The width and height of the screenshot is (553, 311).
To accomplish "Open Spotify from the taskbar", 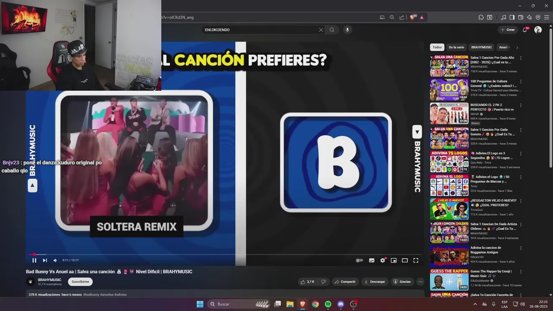I will pos(328,304).
